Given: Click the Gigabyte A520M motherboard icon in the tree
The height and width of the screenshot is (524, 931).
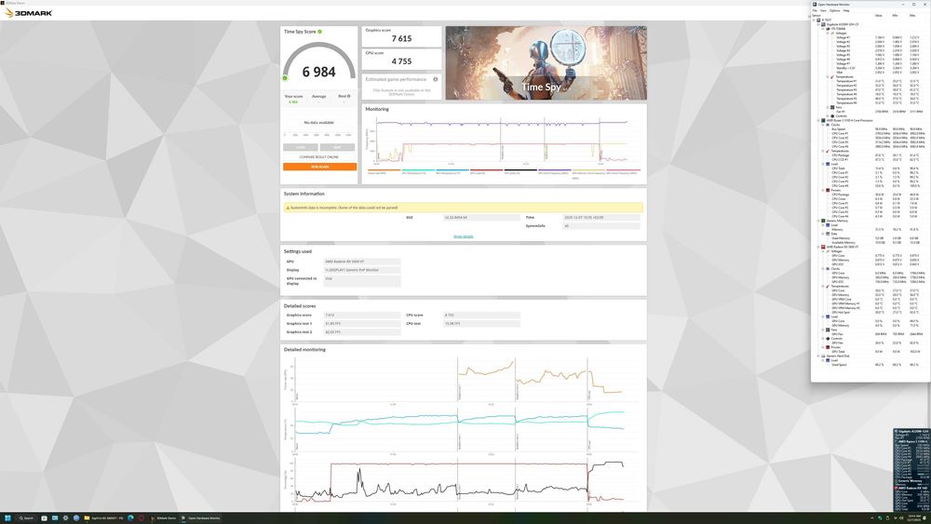Looking at the screenshot, I should (824, 24).
